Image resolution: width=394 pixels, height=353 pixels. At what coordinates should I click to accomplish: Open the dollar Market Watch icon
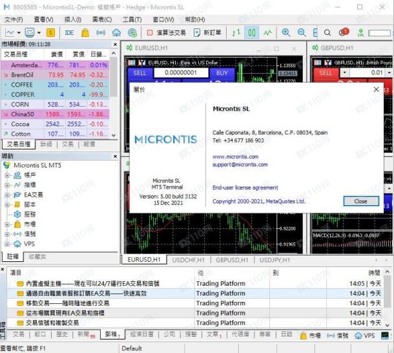(x=50, y=33)
